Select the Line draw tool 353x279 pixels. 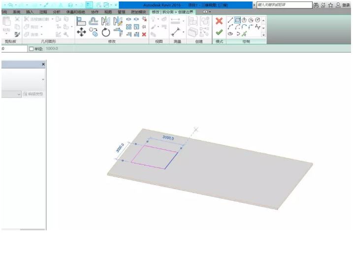point(230,21)
